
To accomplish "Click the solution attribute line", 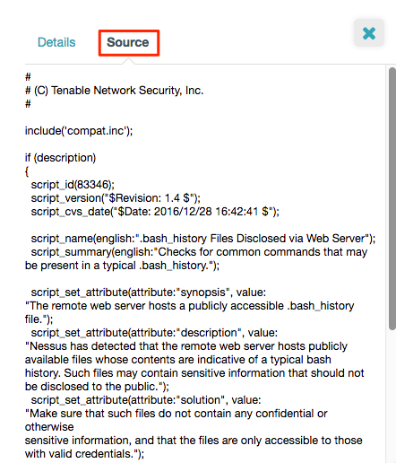I will [146, 400].
